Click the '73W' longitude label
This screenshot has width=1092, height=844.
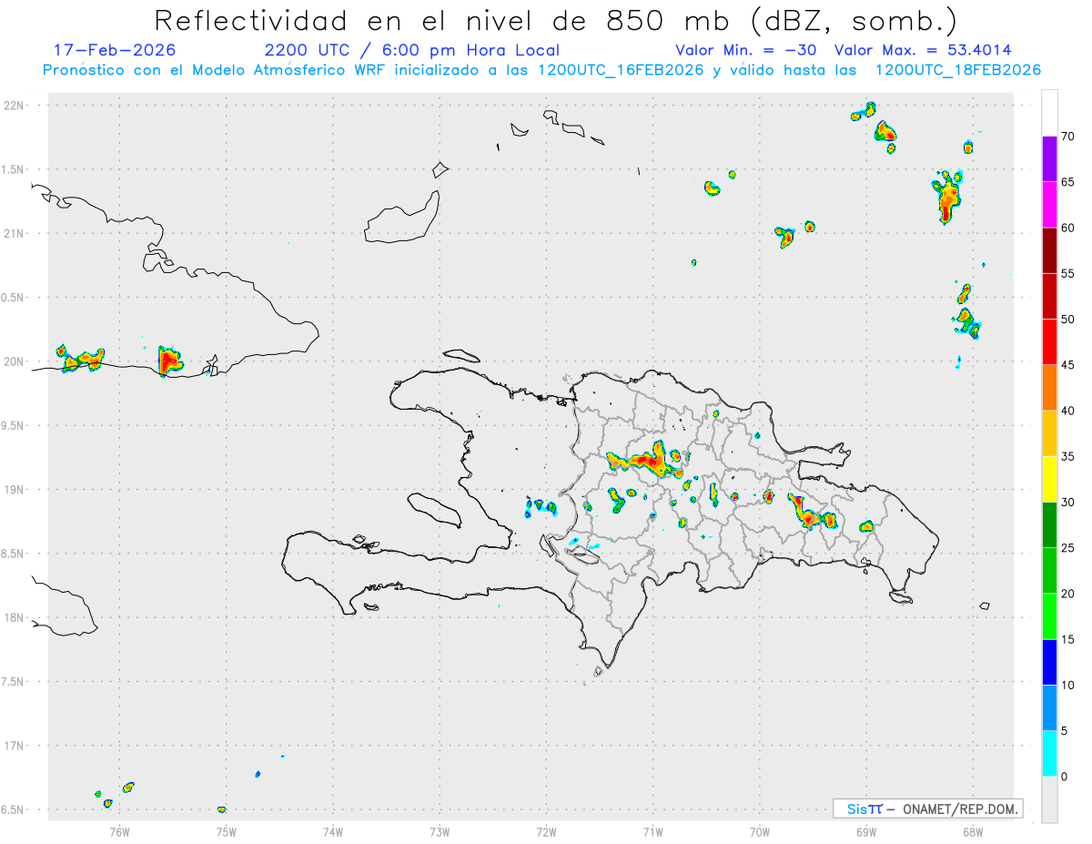click(440, 831)
